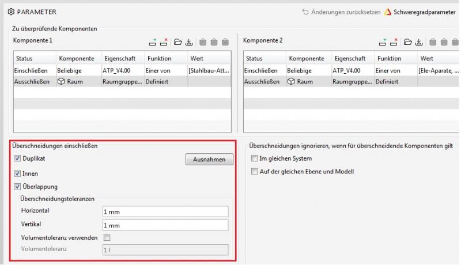Toggle the Innen checkbox
Screen dimensions: 461x265
point(17,173)
